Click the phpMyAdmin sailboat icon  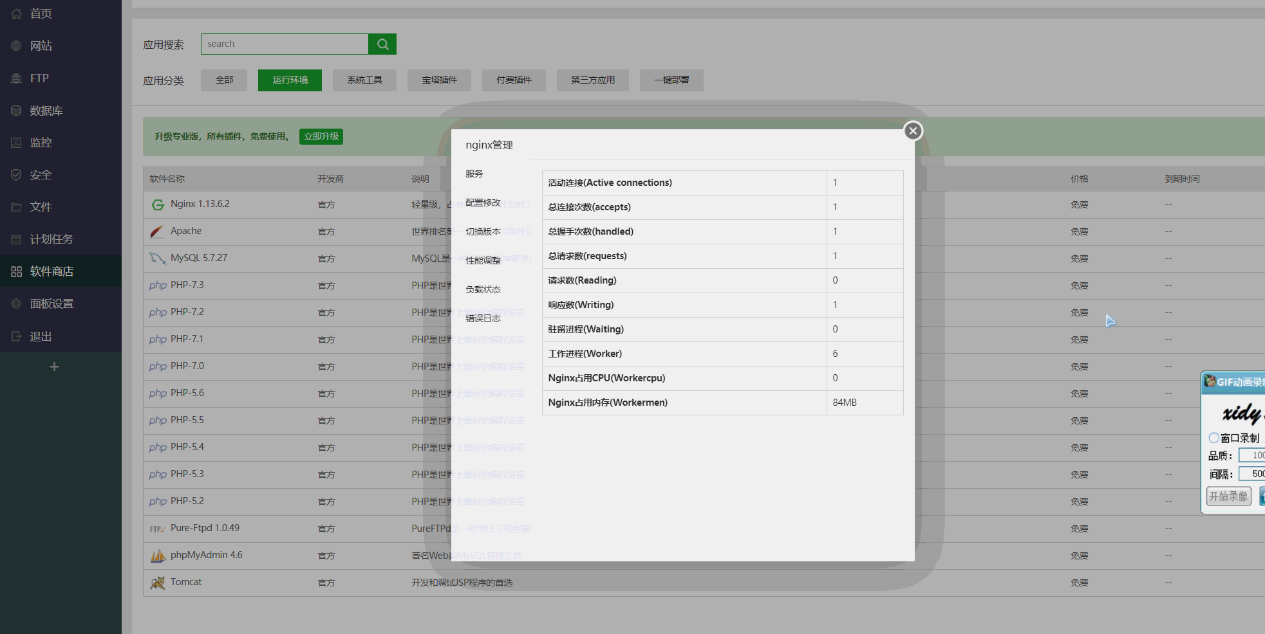[x=158, y=556]
